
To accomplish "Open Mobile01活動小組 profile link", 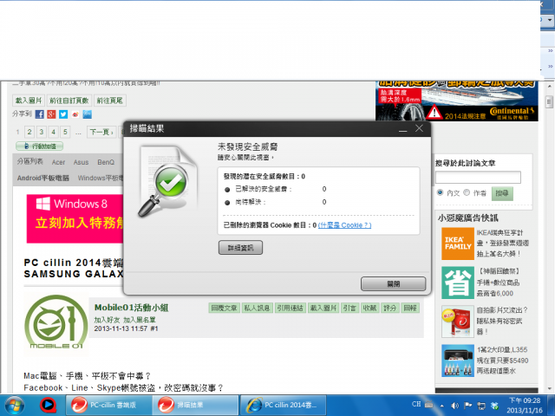I will [131, 308].
